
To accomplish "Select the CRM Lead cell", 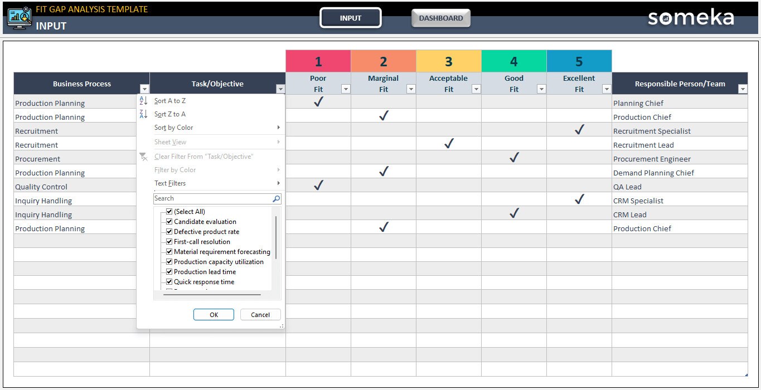I will pyautogui.click(x=680, y=214).
